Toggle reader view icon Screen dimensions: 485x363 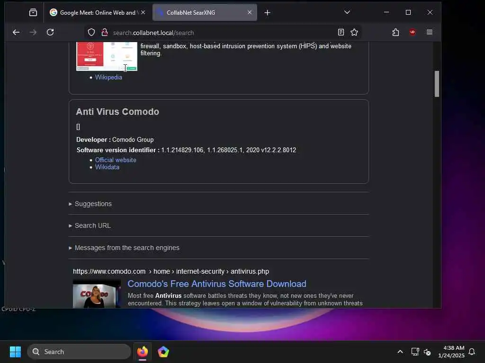(341, 32)
